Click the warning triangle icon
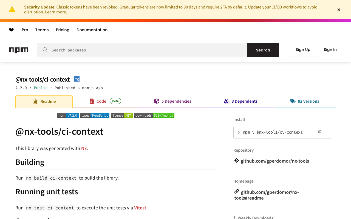This screenshot has height=219, width=351. (x=12, y=9)
